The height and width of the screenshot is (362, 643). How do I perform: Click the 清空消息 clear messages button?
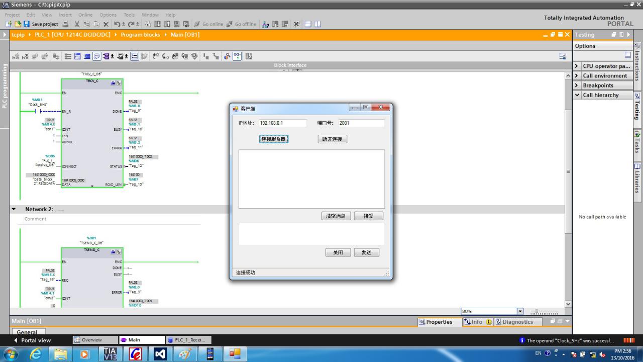click(x=336, y=216)
